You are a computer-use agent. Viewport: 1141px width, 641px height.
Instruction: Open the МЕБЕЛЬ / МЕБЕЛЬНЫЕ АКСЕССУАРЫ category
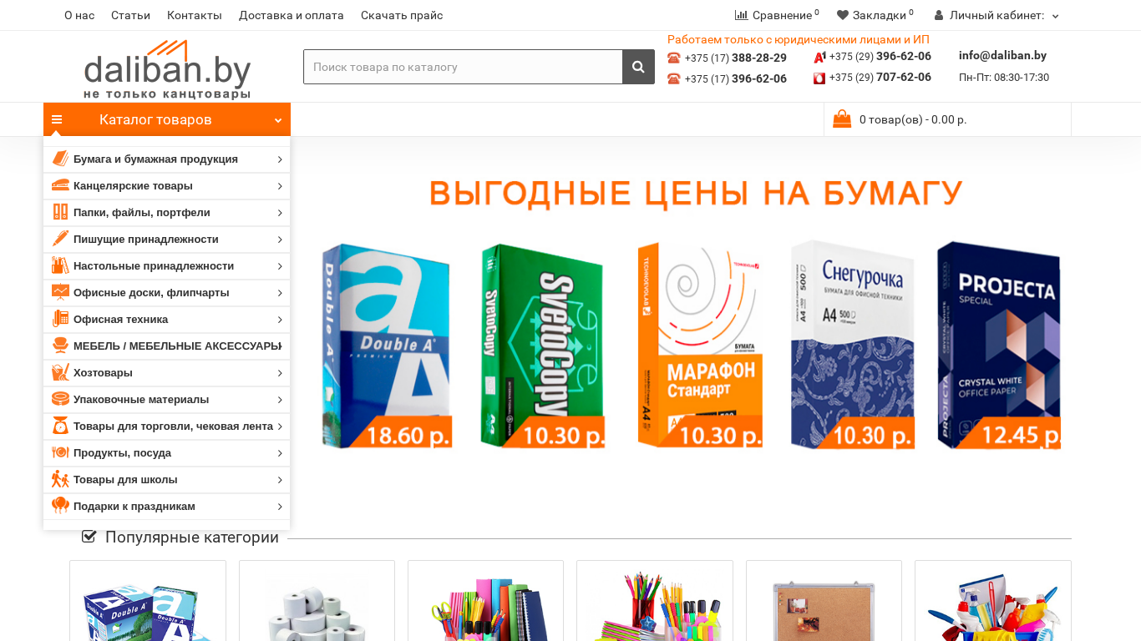coord(177,346)
